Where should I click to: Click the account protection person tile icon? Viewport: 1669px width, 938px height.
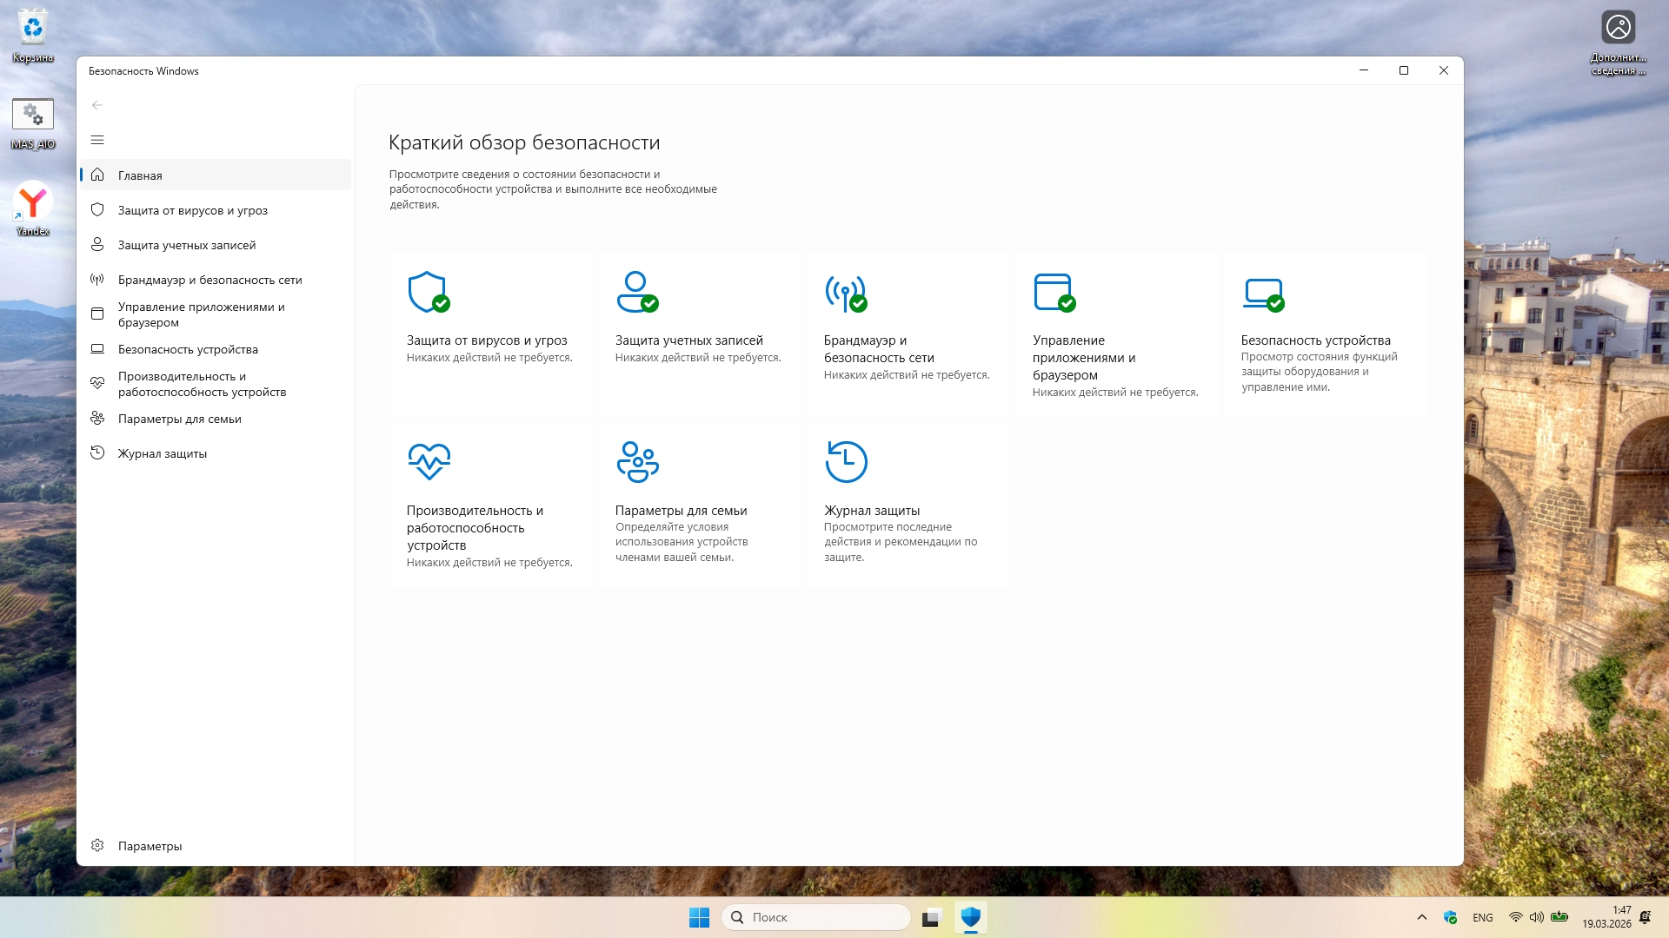[636, 292]
